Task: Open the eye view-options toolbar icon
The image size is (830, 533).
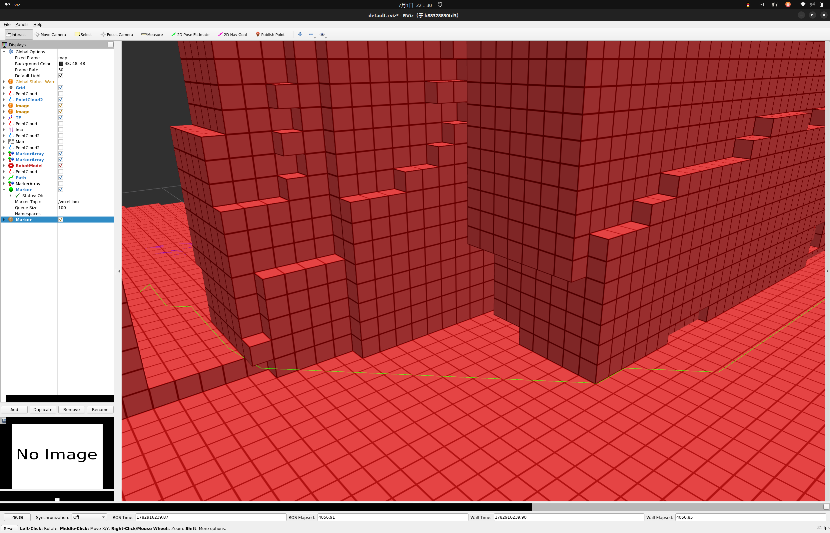Action: tap(322, 34)
